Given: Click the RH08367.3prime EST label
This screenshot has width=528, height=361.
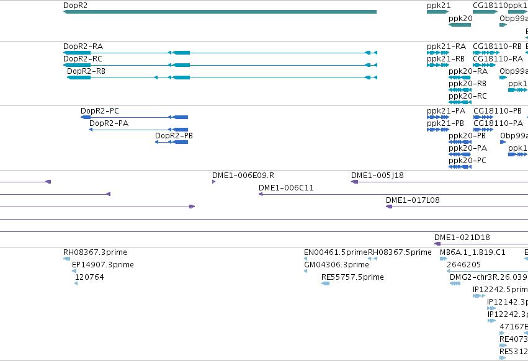Looking at the screenshot, I should tap(95, 252).
